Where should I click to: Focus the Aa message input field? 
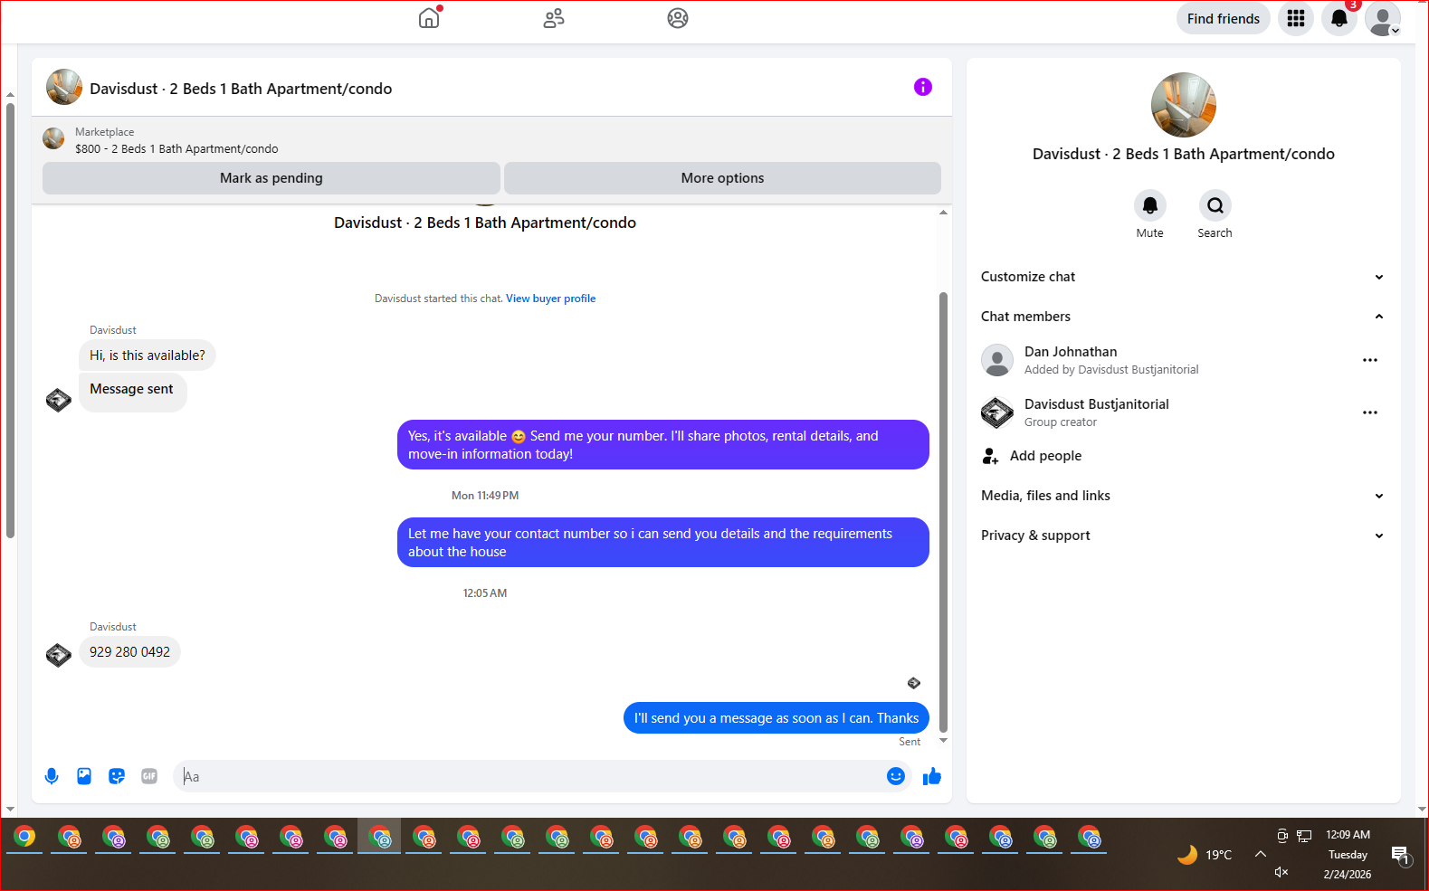[x=529, y=776]
